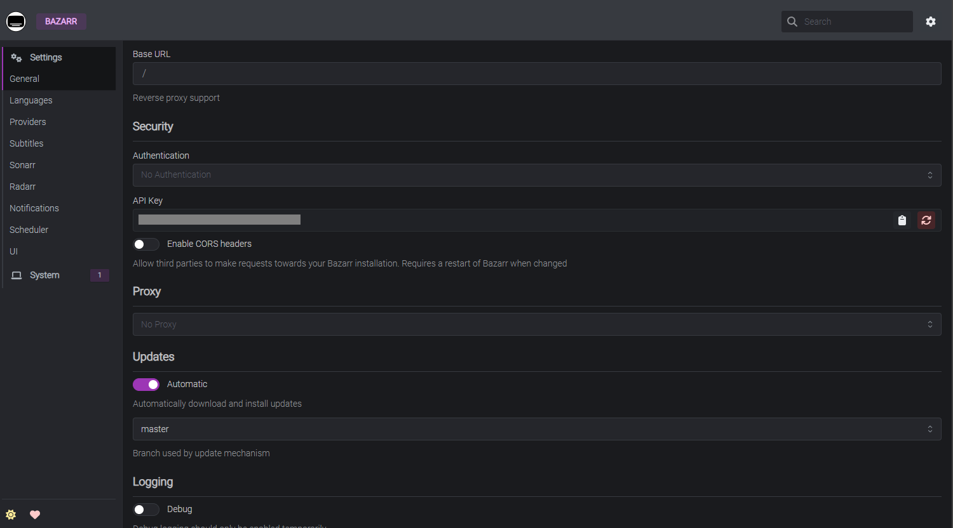
Task: Click the search magnifier icon
Action: (792, 22)
